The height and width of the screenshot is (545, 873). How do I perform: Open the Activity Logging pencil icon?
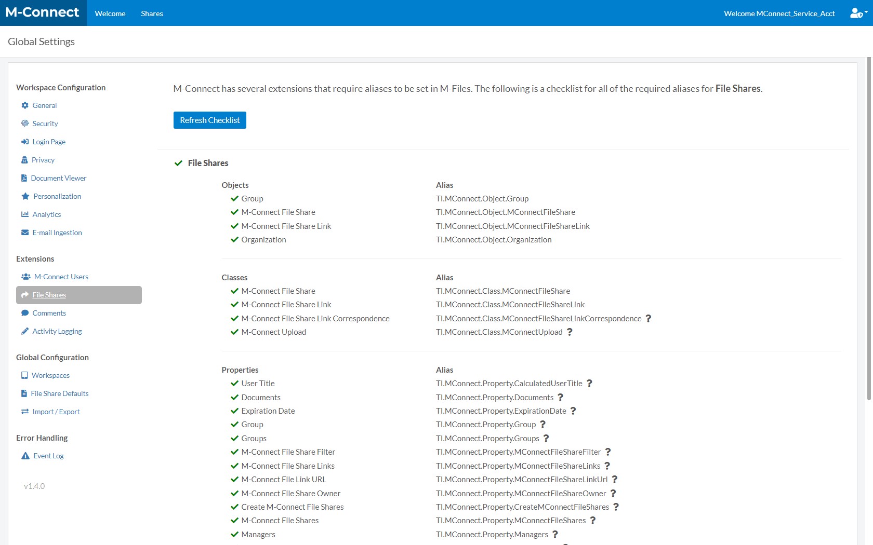point(24,331)
